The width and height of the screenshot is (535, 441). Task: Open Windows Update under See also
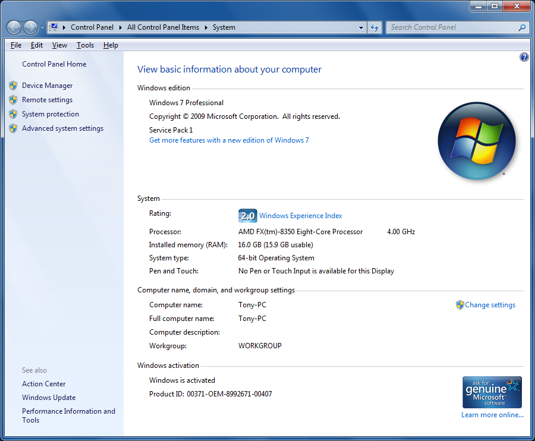point(49,398)
